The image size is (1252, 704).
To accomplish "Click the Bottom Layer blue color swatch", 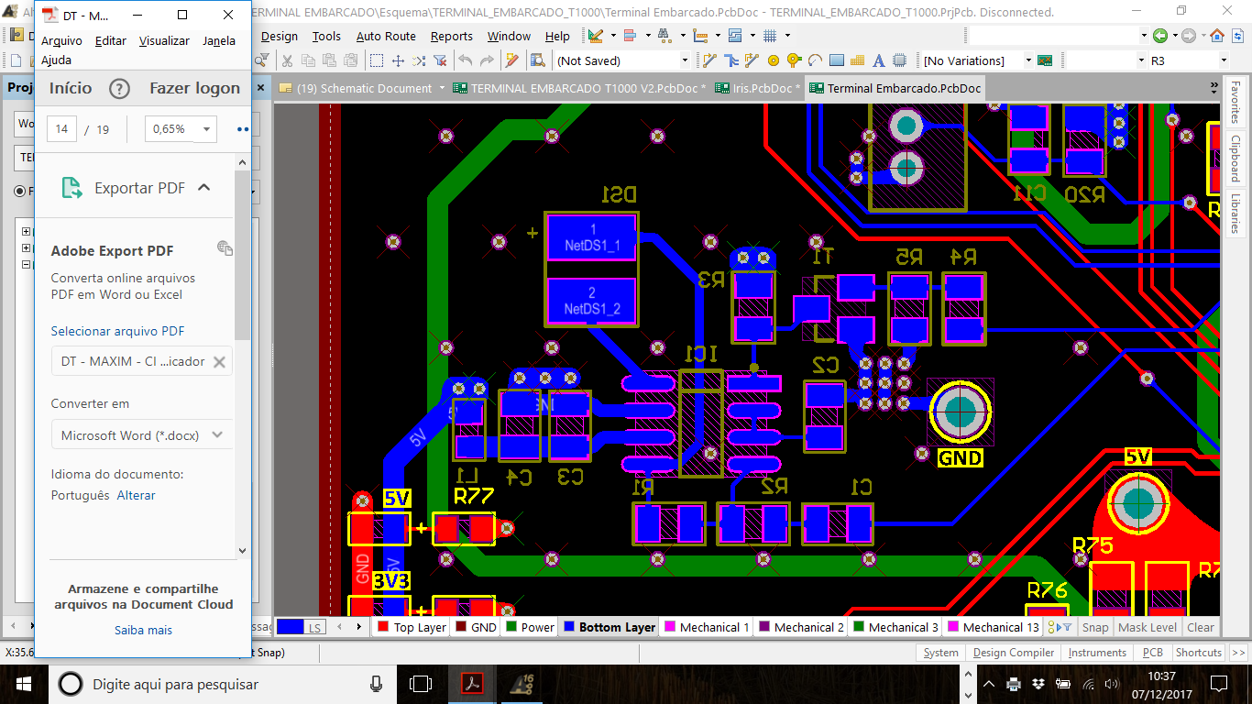I will coord(569,627).
